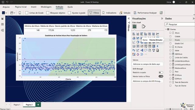Open the Data table view in sidebar
Screen dimensions: 195x110
(2, 24)
